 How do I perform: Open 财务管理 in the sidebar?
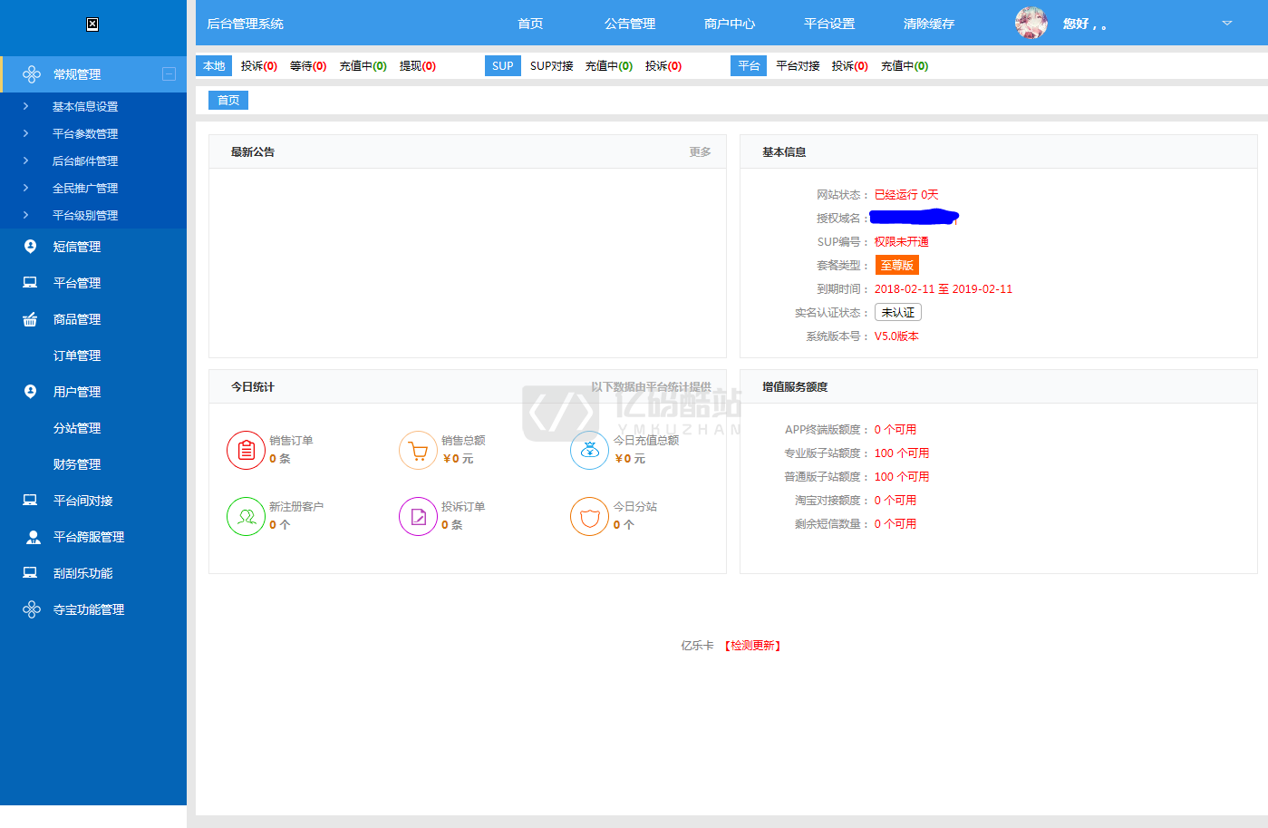pyautogui.click(x=77, y=464)
